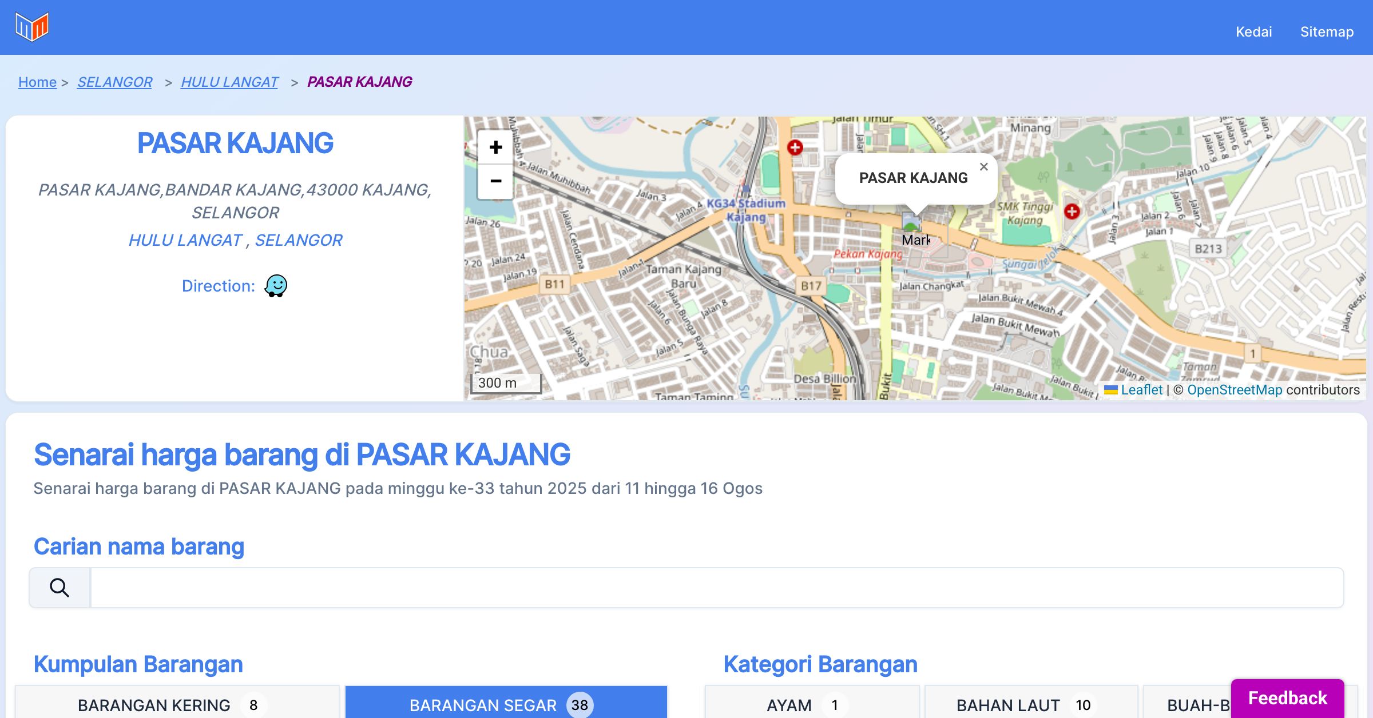Click the site logo icon
The width and height of the screenshot is (1373, 718).
point(32,27)
